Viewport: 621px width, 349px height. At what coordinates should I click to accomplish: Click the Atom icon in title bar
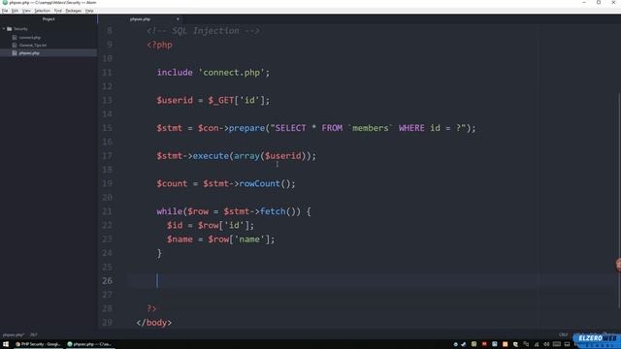point(5,3)
